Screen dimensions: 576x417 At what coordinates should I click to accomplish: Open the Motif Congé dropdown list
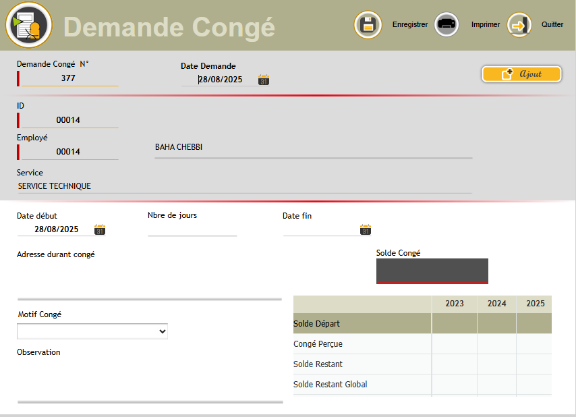[92, 331]
